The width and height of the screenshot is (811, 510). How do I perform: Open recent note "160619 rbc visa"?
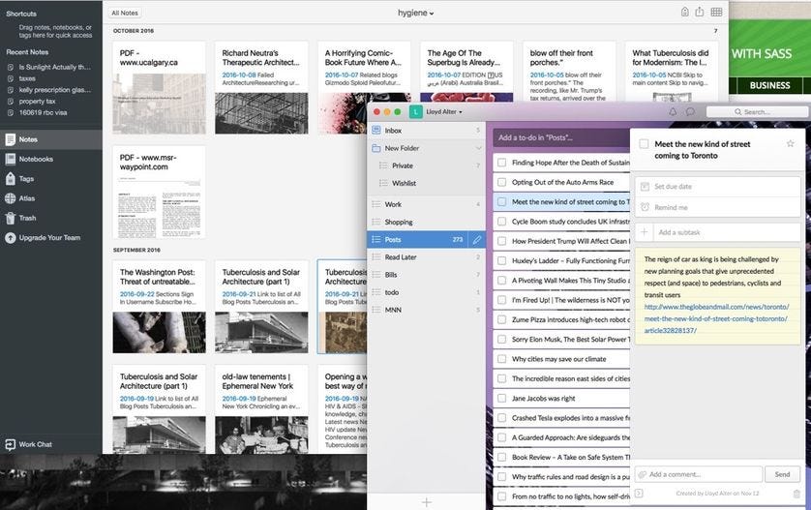click(43, 113)
